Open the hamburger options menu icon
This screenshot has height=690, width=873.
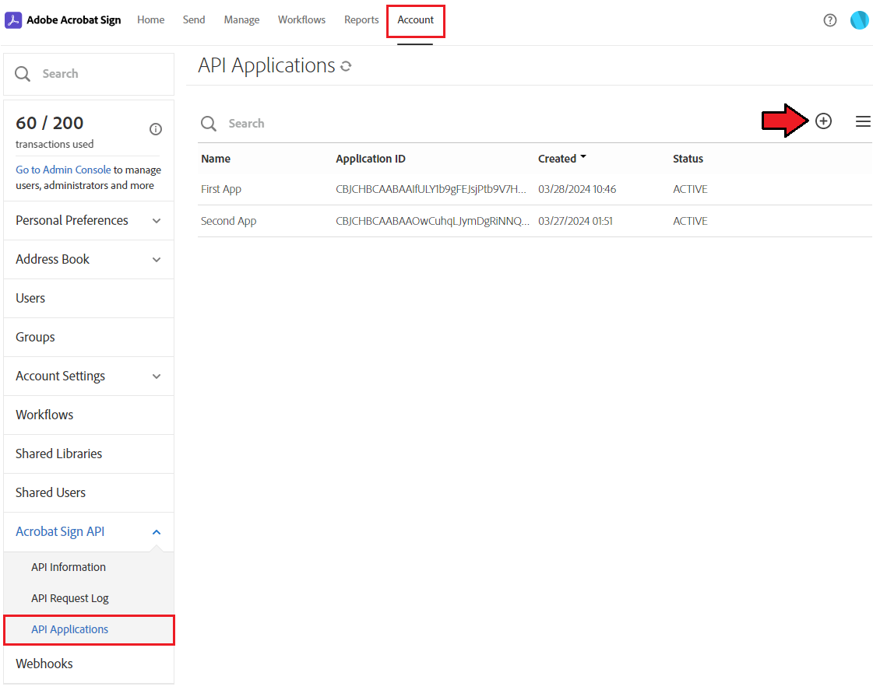[862, 121]
